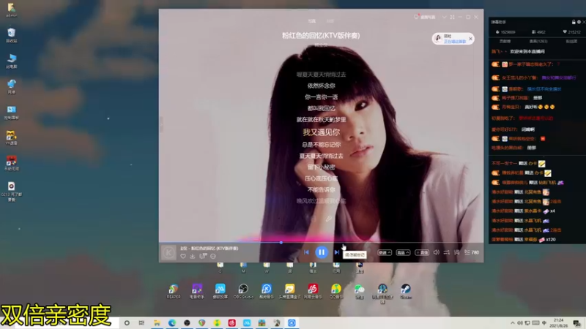Screen dimensions: 586x329
Task: Expand the title bar chevron menu
Action: click(x=445, y=17)
